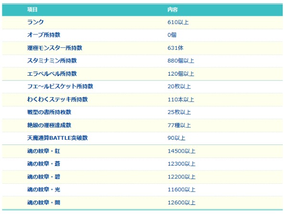Select the ランク row label
The image size is (287, 214).
[35, 22]
